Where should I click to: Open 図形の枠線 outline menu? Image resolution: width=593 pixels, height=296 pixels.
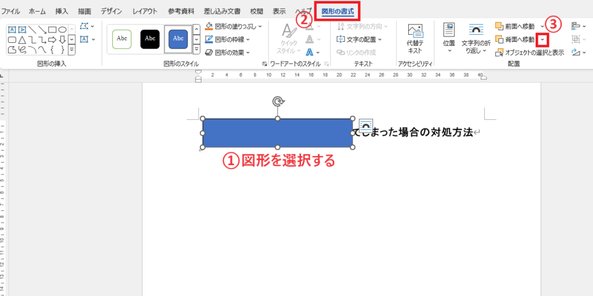point(227,39)
